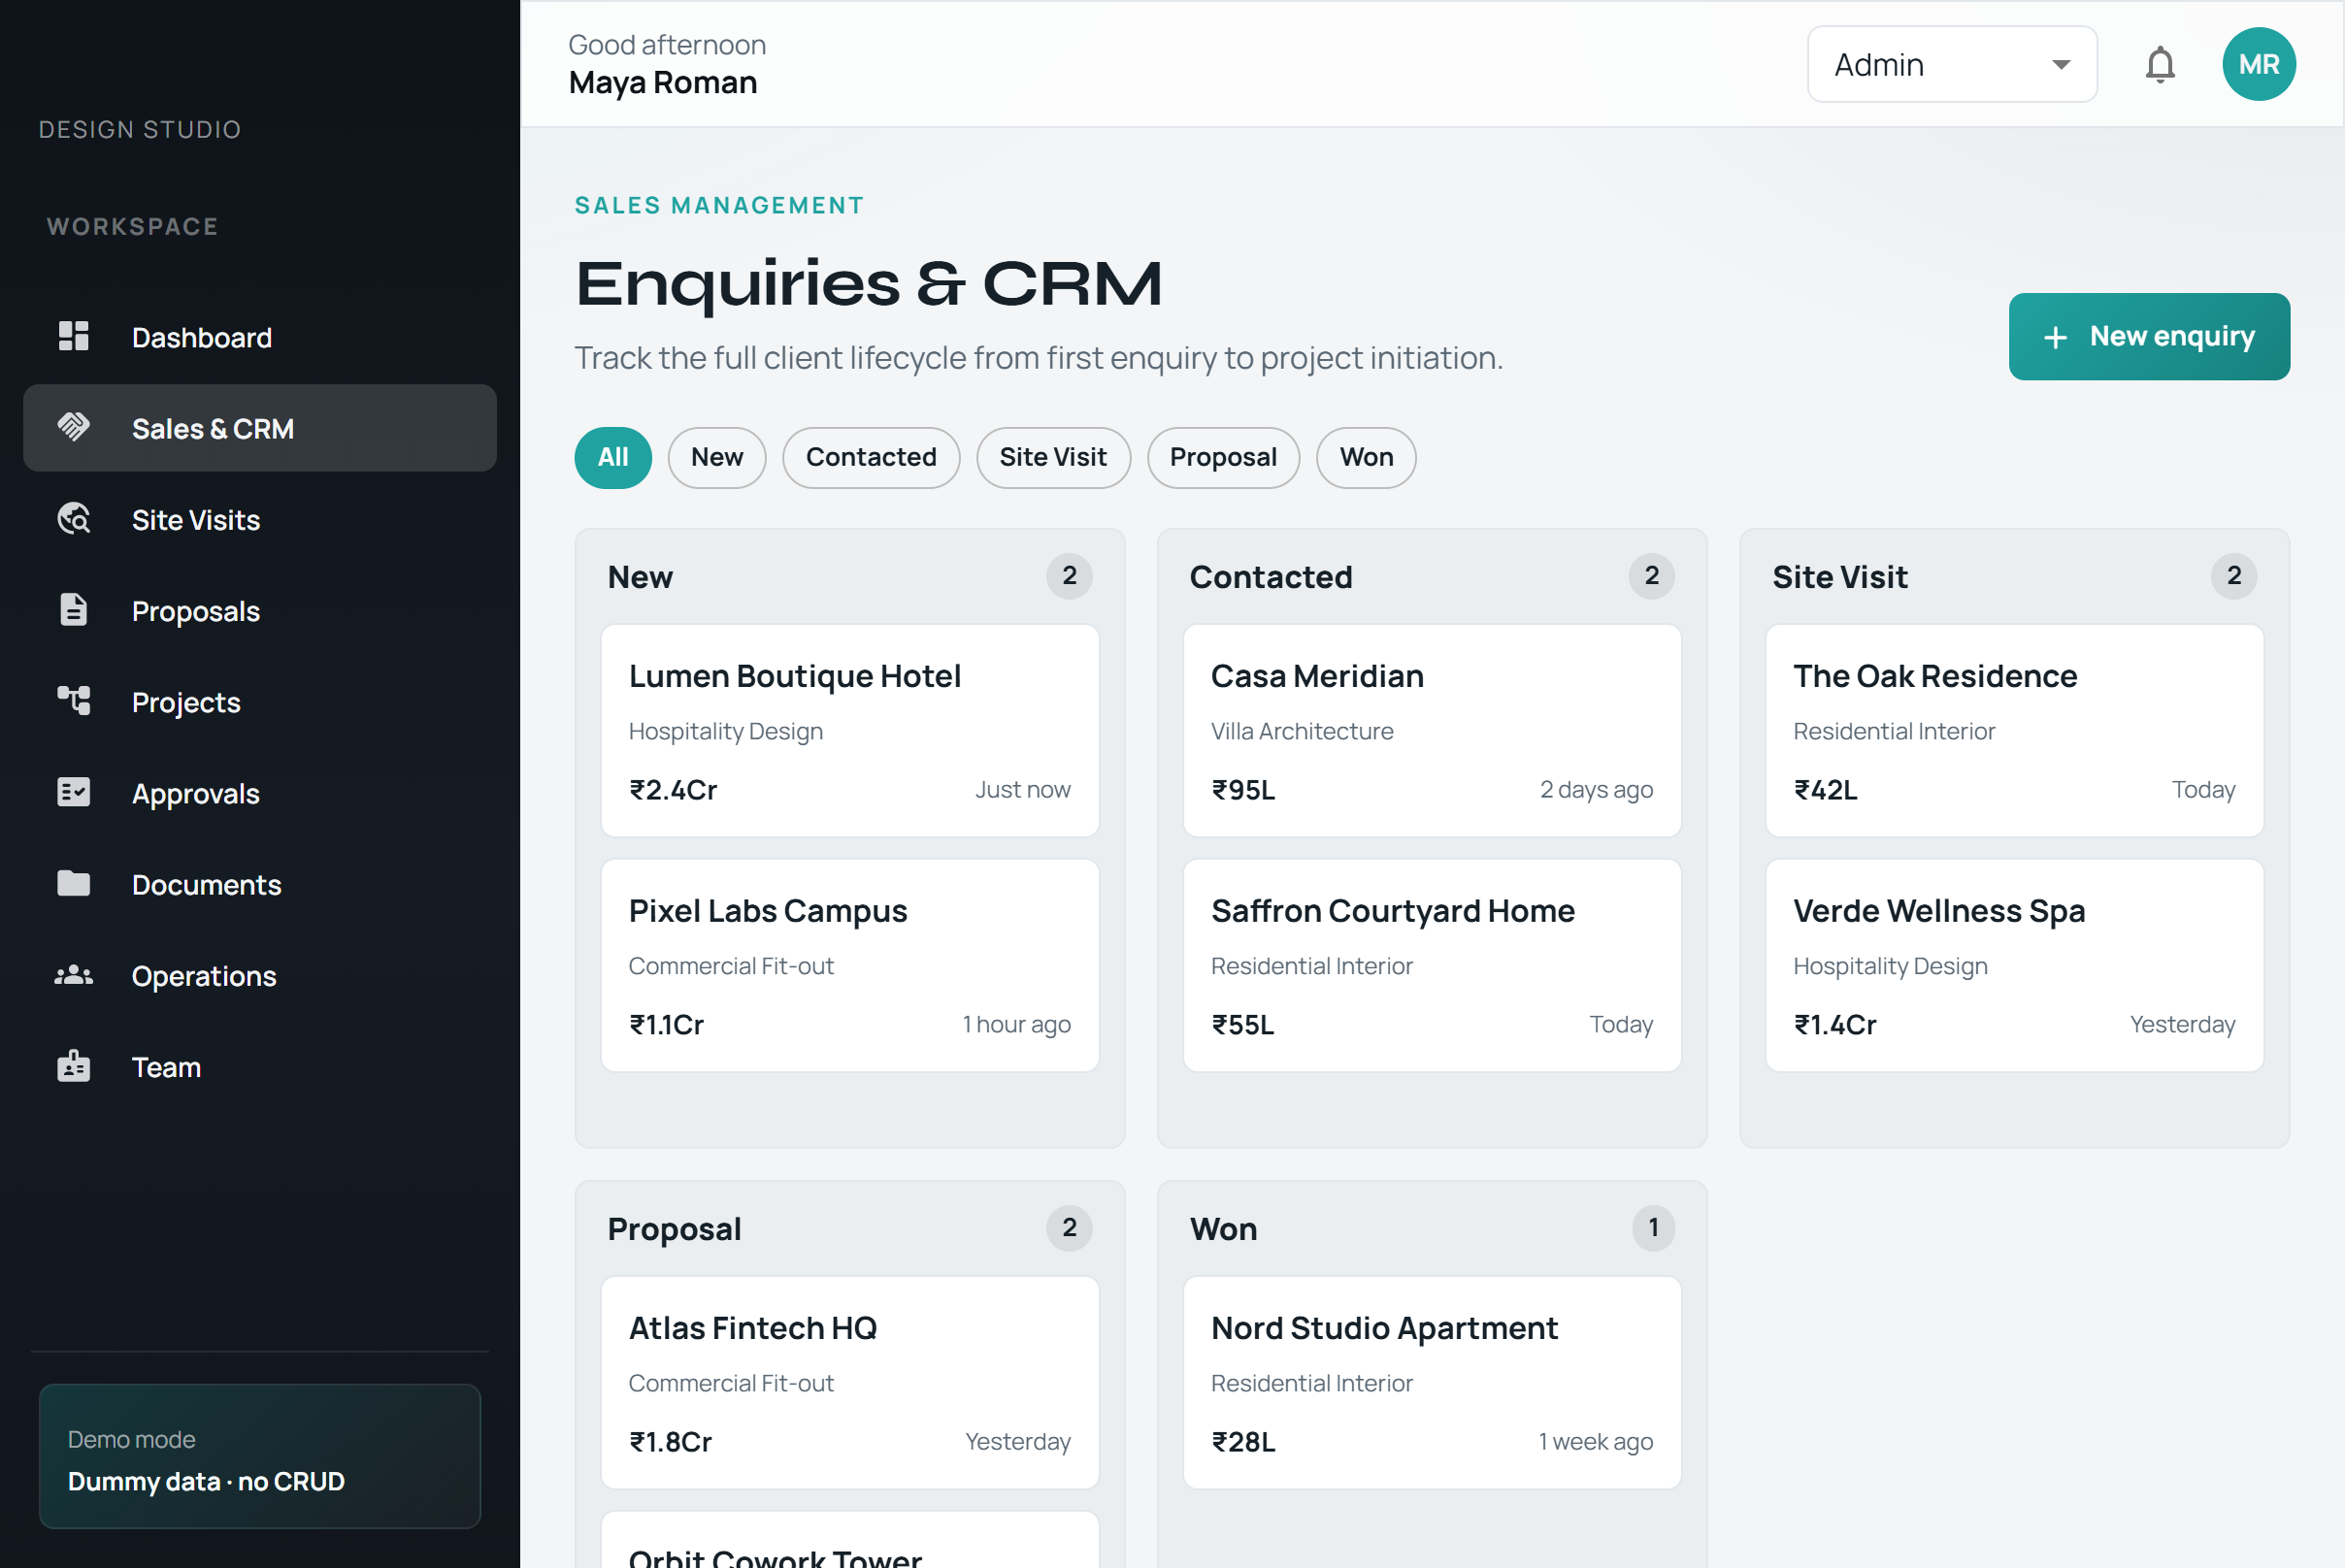2345x1568 pixels.
Task: Click the plus icon on New enquiry
Action: tap(2055, 337)
